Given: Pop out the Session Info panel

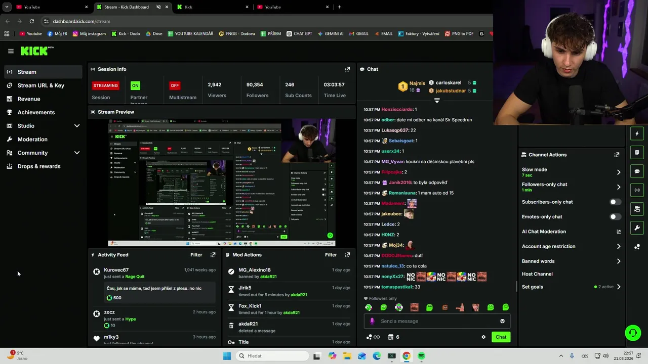Looking at the screenshot, I should (347, 69).
